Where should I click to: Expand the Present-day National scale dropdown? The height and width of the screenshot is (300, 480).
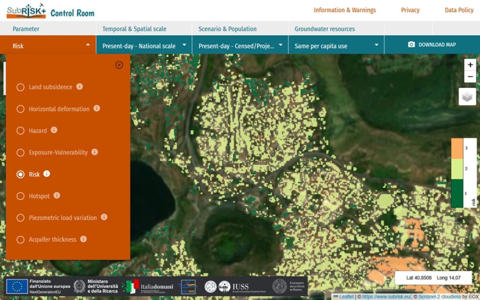point(144,45)
